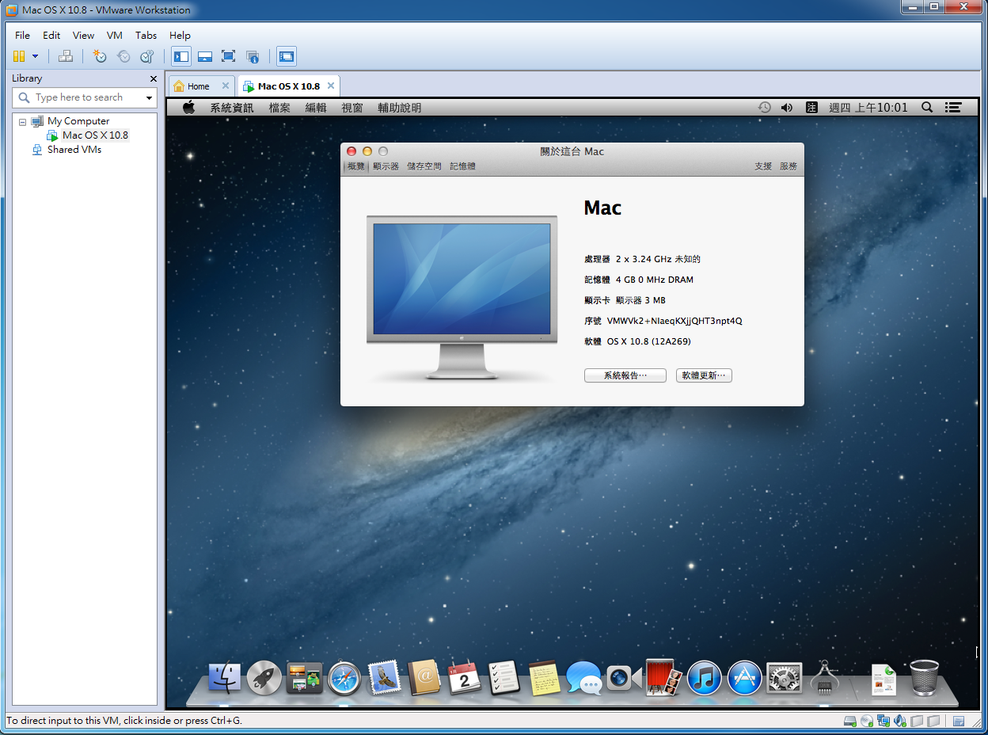Open the 系統資訊 menu
Image resolution: width=988 pixels, height=735 pixels.
point(232,108)
